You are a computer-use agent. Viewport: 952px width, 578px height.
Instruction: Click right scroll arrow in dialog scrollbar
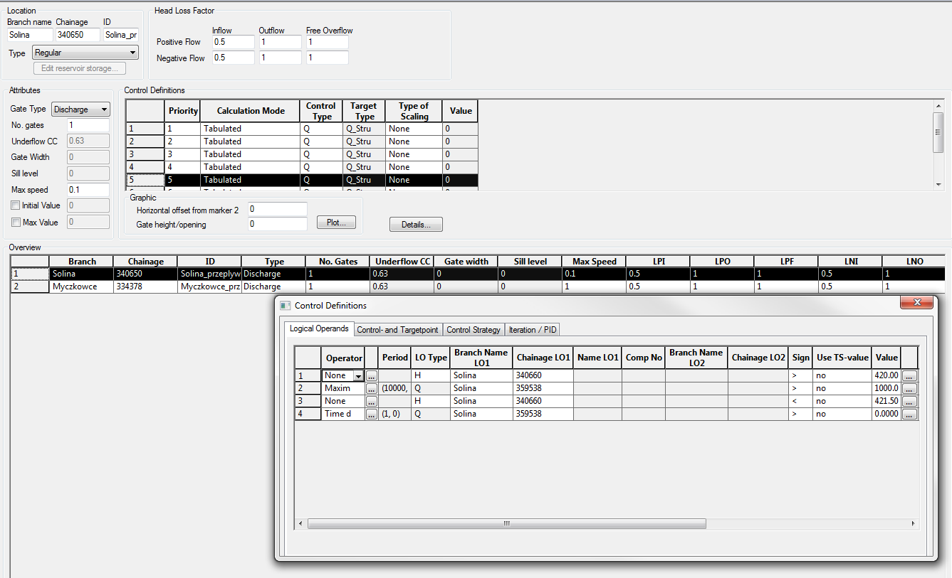(914, 523)
